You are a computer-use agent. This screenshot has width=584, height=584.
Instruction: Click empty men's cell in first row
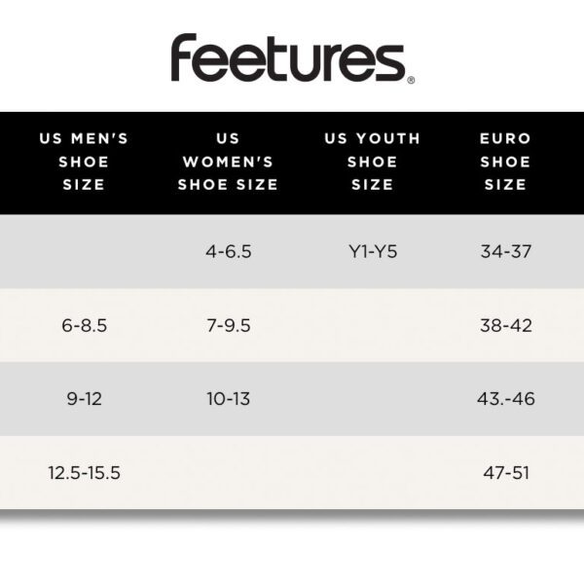[x=84, y=251]
